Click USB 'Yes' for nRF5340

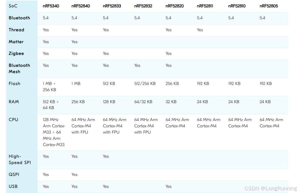(46, 186)
